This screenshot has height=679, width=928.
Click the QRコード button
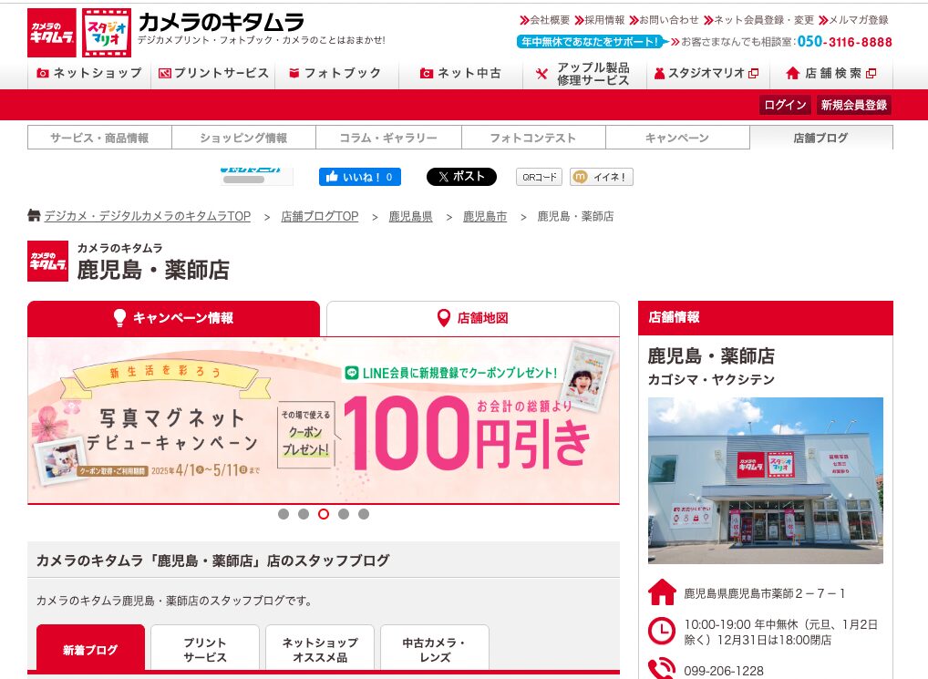coord(539,177)
